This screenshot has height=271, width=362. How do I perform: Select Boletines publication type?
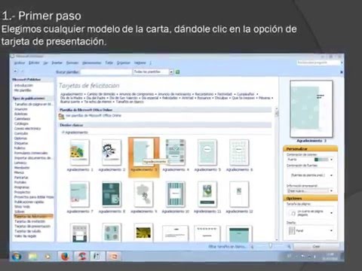click(21, 114)
